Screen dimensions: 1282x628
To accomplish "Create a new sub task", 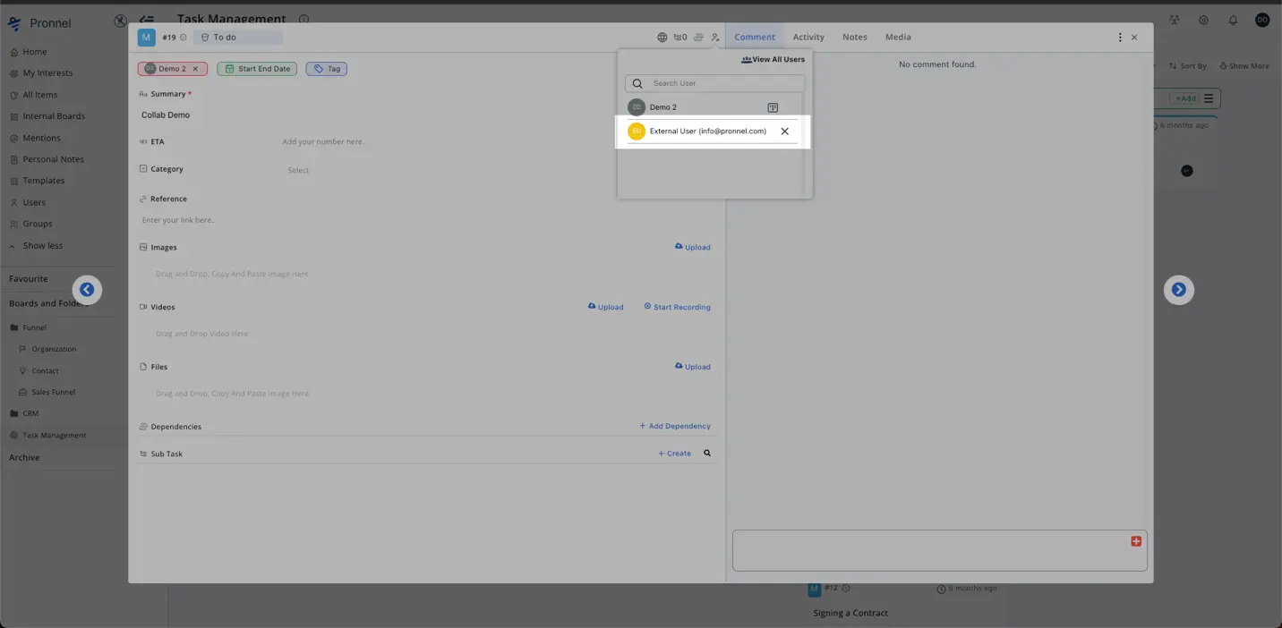I will 675,454.
